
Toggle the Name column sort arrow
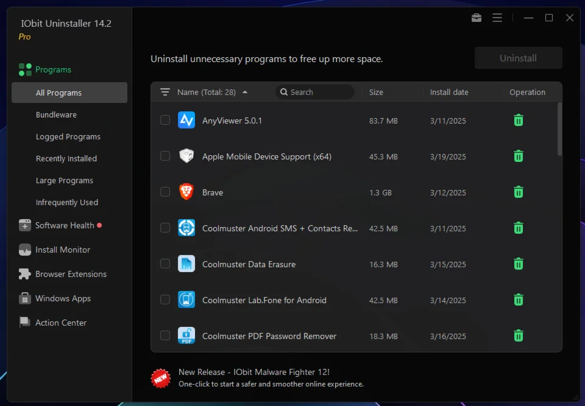[x=245, y=93]
